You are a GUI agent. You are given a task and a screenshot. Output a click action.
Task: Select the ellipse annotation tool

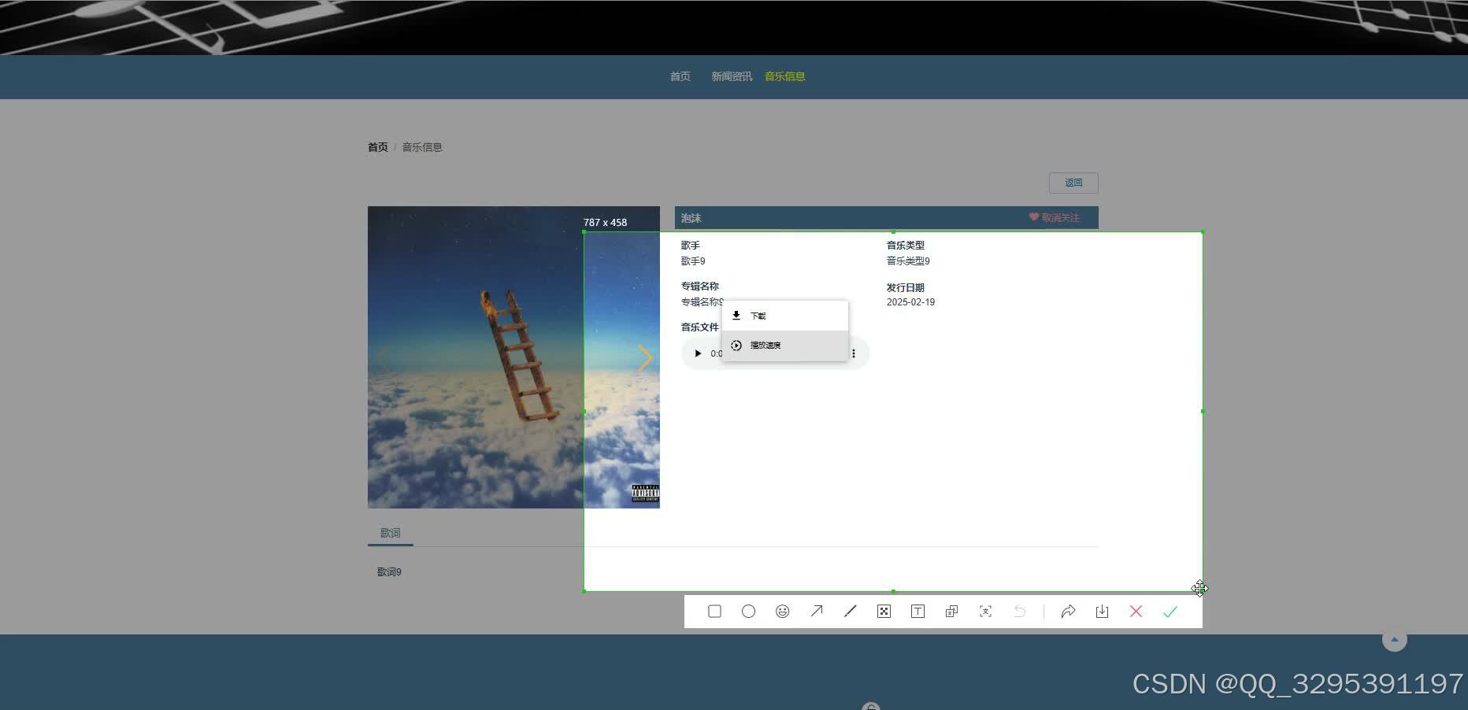pos(748,612)
